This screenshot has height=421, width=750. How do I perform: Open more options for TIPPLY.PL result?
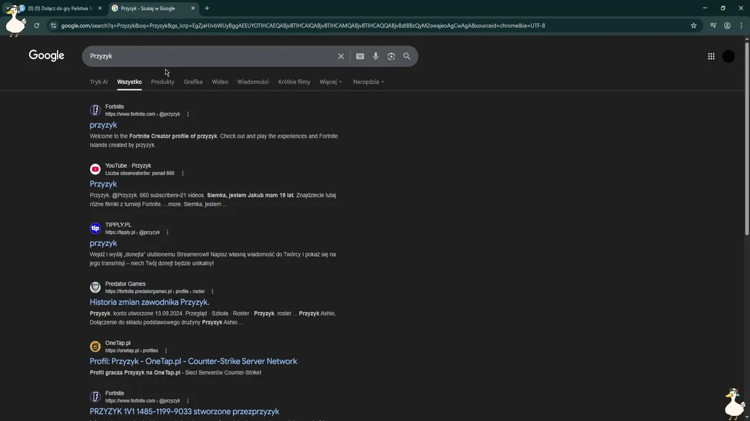(168, 232)
